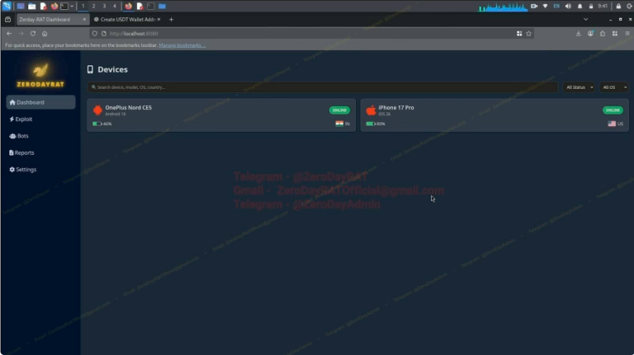The image size is (634, 355).
Task: Click the CPU graph monitor in panel
Action: tap(503, 7)
